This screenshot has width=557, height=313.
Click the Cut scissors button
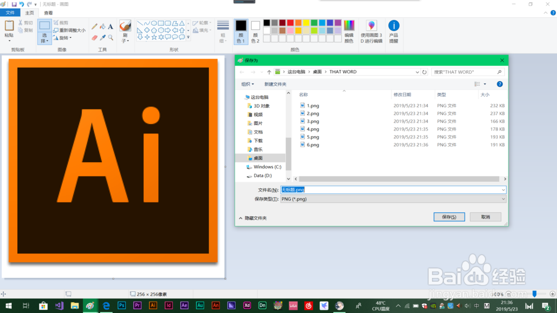click(x=26, y=23)
